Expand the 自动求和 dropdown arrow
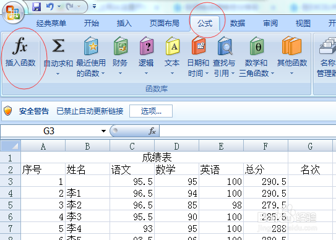The height and width of the screenshot is (240, 336). [58, 74]
